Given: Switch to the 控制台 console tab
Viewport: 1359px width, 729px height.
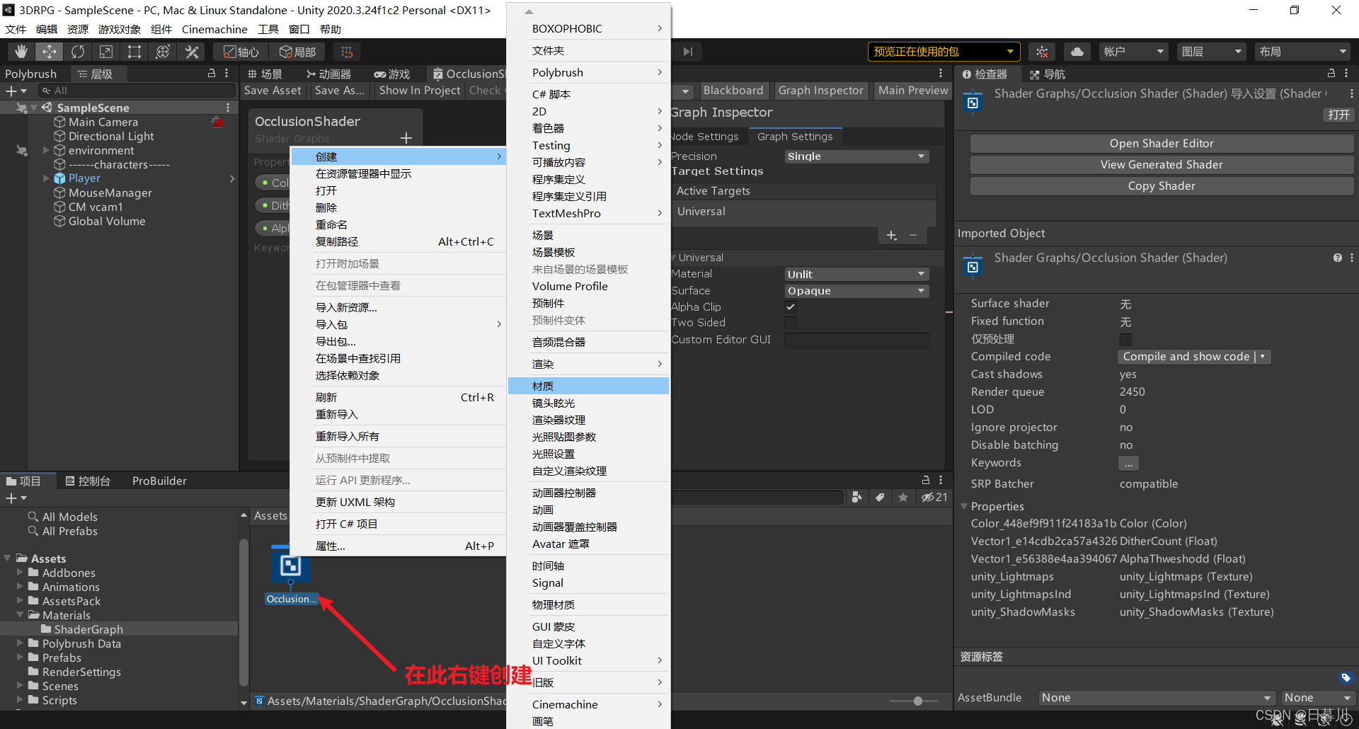Looking at the screenshot, I should (88, 481).
